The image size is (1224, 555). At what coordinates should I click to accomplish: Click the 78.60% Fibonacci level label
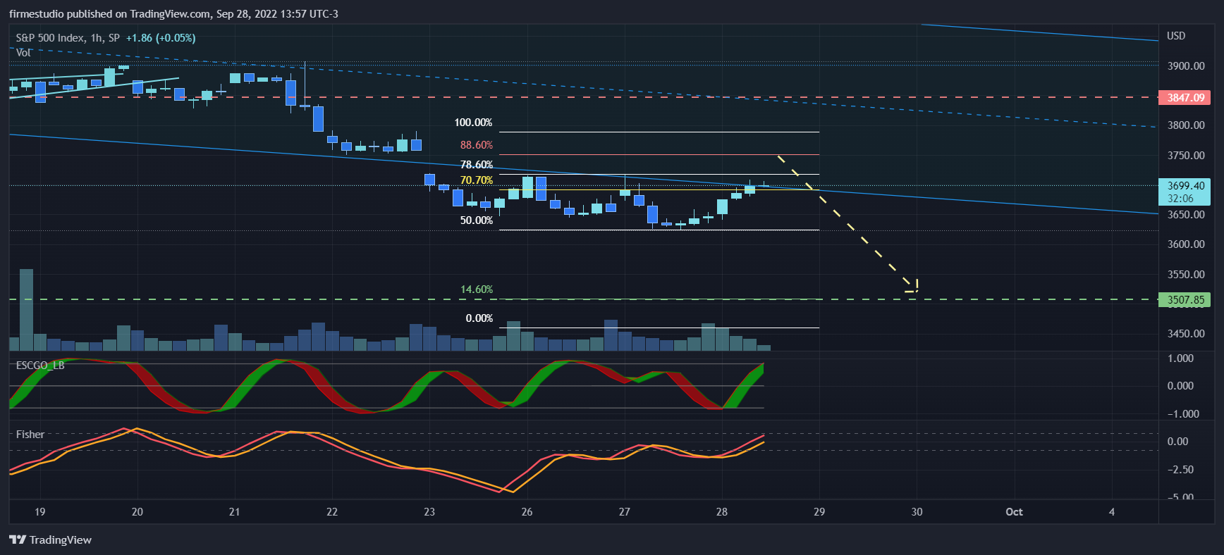[x=477, y=165]
